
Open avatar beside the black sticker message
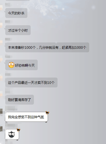pyautogui.click(x=1, y=129)
